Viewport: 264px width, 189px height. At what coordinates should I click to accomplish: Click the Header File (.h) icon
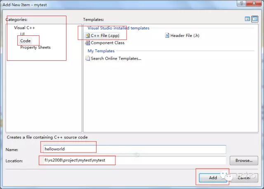(167, 35)
